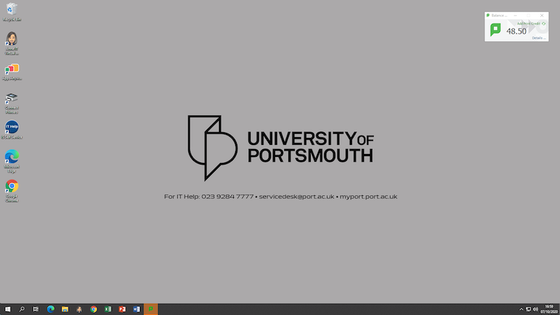Screen dimensions: 560x315
Task: Select the PaperCut app in taskbar
Action: [150, 309]
